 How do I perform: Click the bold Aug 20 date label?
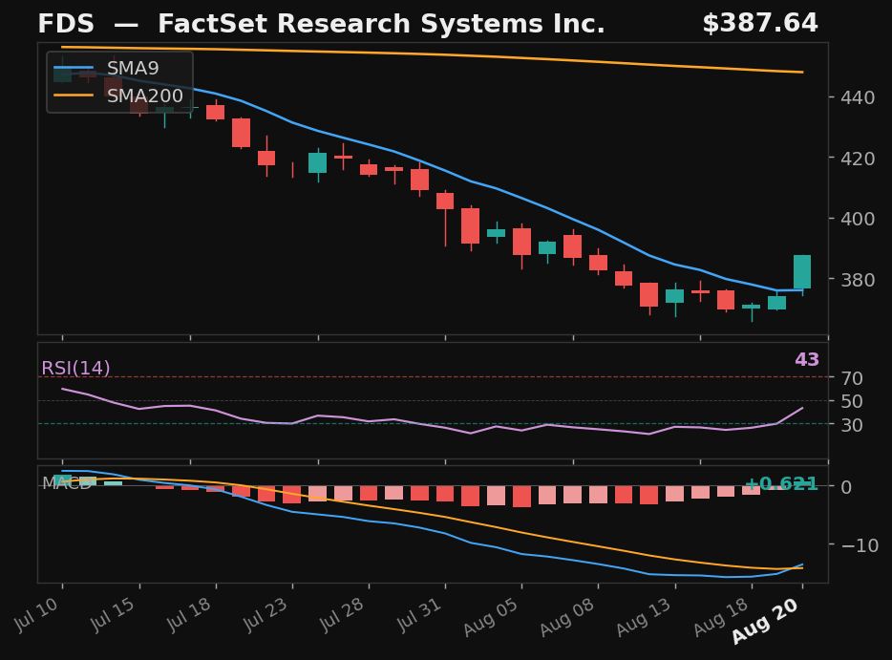[x=766, y=621]
